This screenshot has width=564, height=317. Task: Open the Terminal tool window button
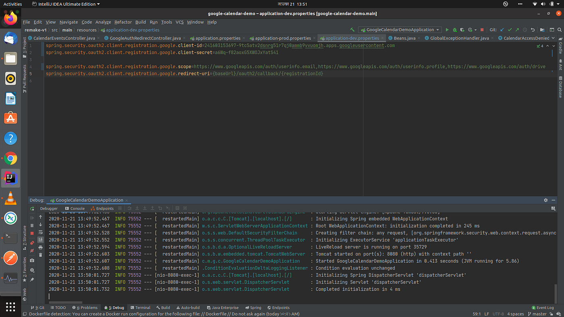pyautogui.click(x=140, y=308)
